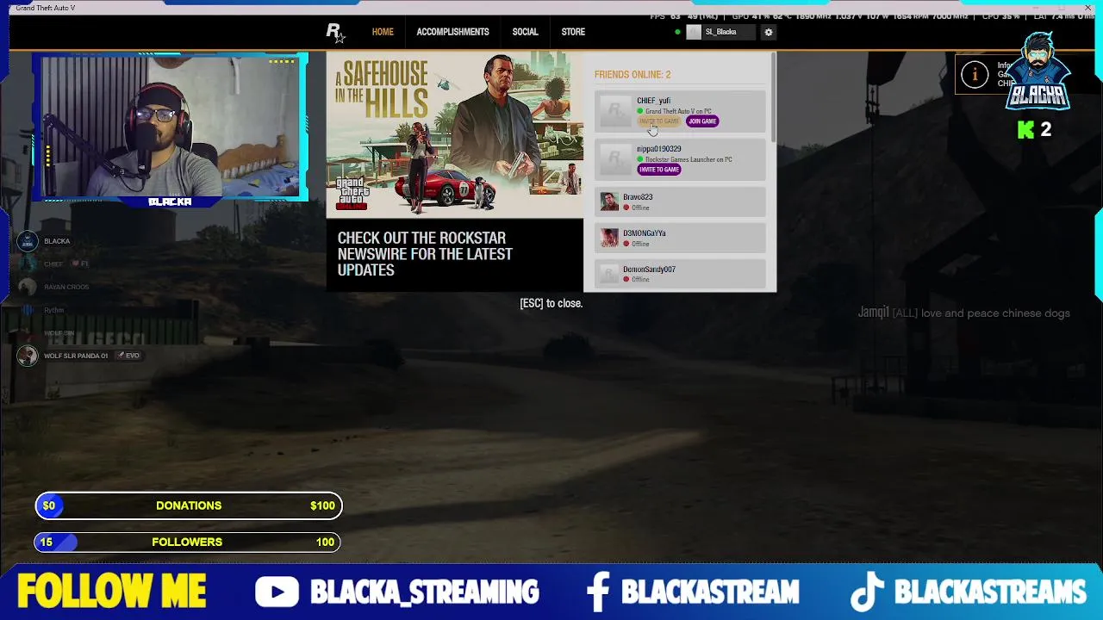Screen dimensions: 1103x620
Task: Click the Rythm voice chat entry
Action: tap(41, 310)
